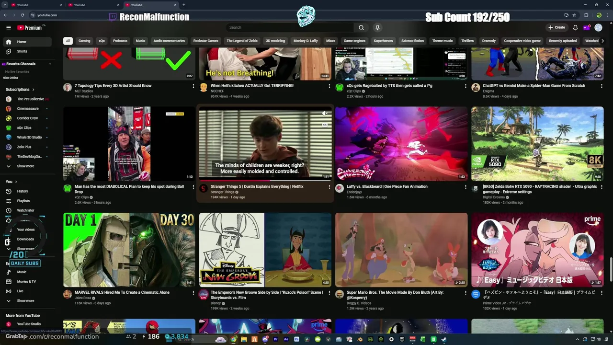
Task: Open Music in the Explore section
Action: 28,272
